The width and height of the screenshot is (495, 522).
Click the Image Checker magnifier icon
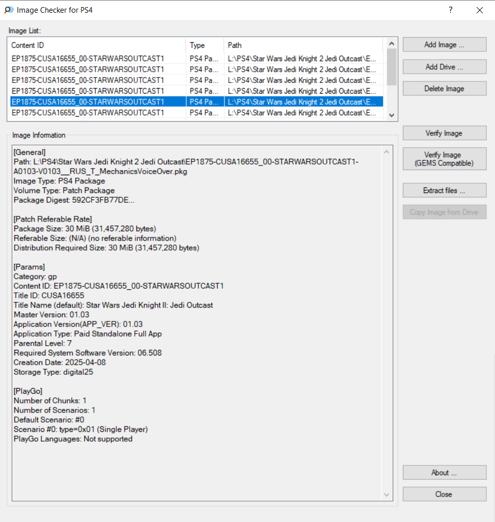pyautogui.click(x=9, y=10)
